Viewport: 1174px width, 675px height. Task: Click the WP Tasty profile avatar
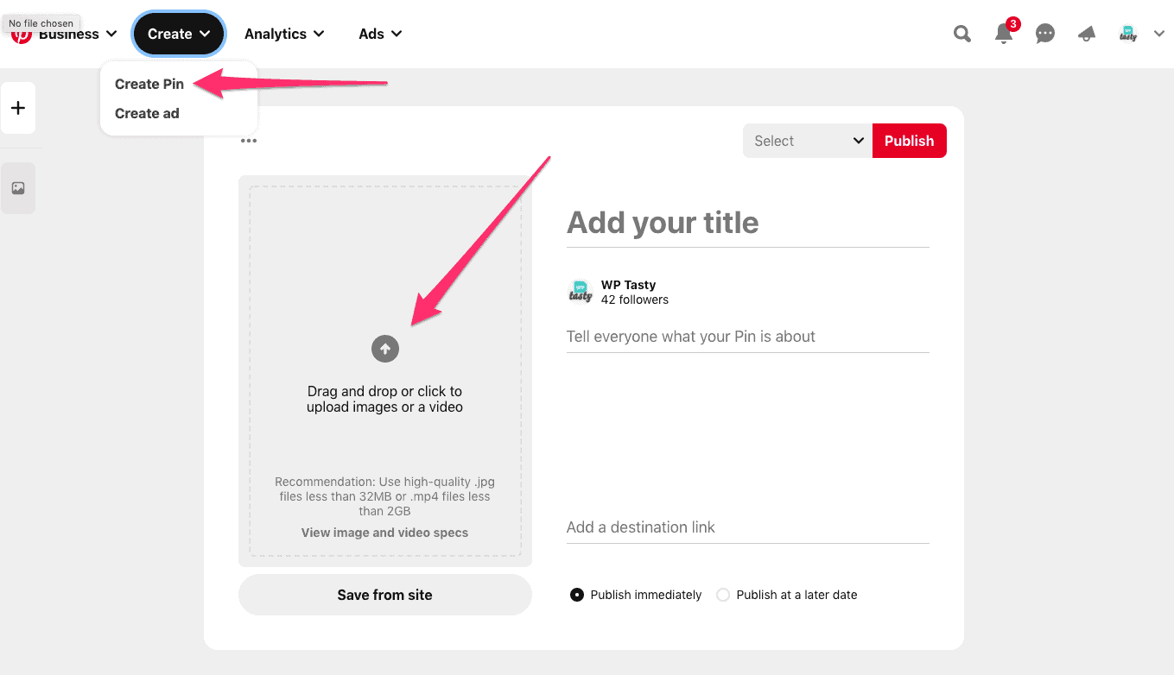tap(1128, 34)
